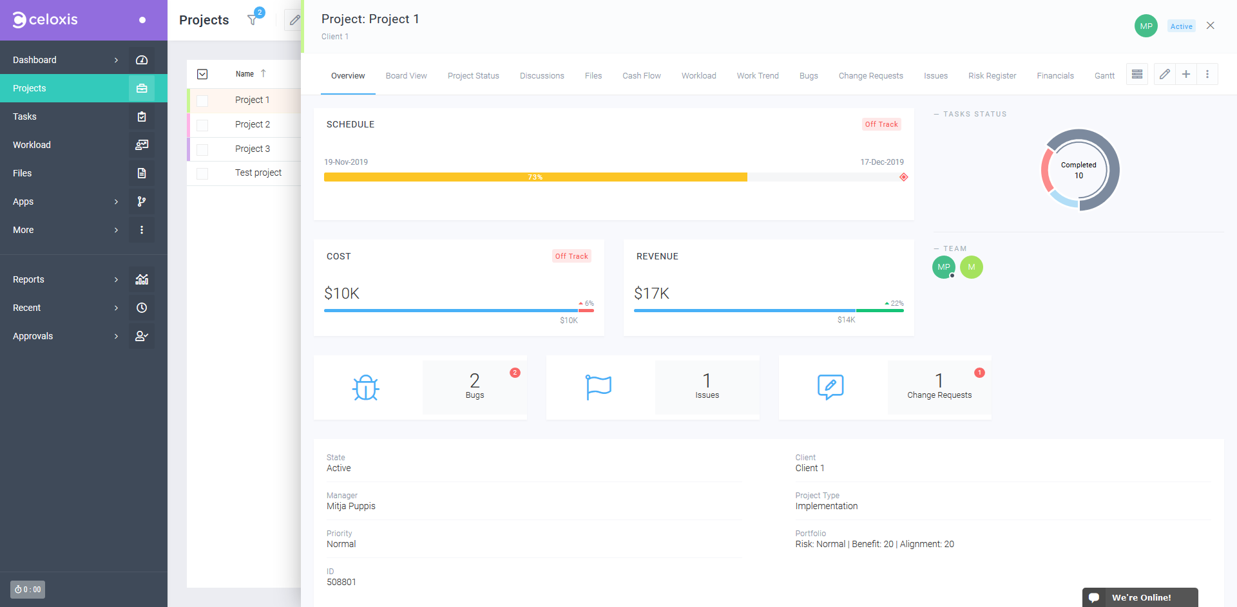Select the Workload icon in the sidebar
This screenshot has height=607, width=1237.
[x=142, y=145]
